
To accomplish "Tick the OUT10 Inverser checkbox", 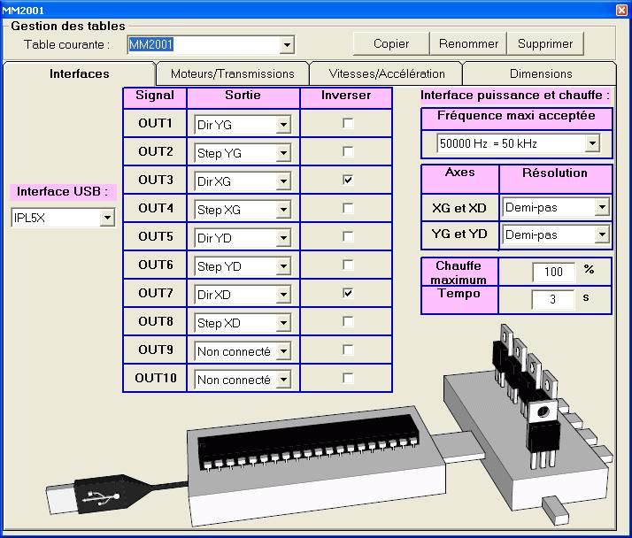I will [348, 378].
